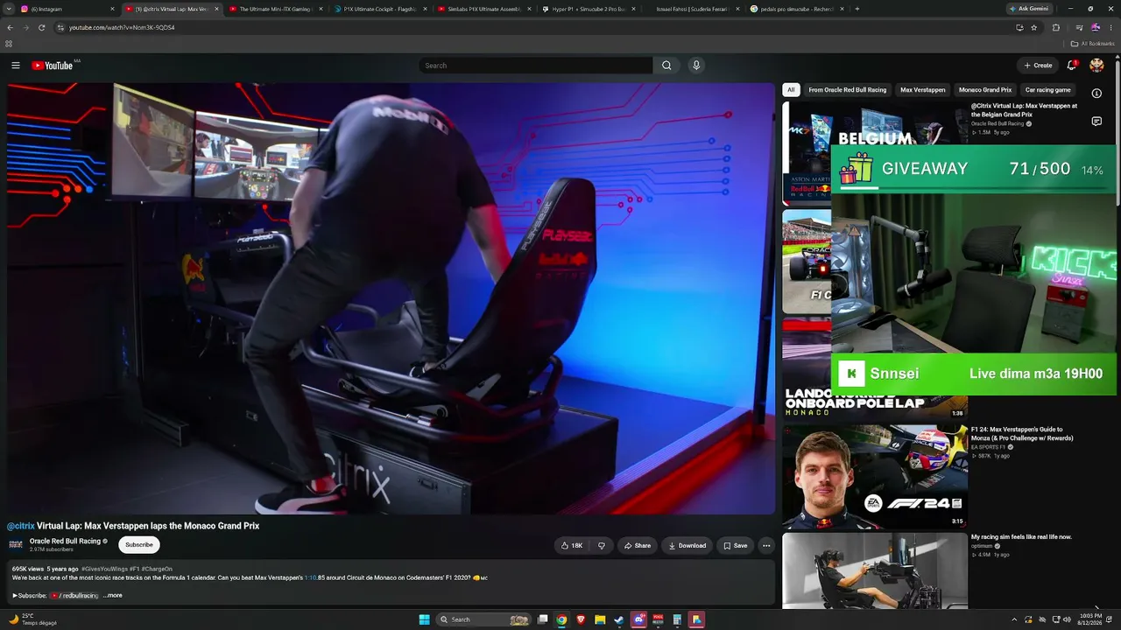This screenshot has width=1121, height=630.
Task: Click inside the YouTube search box
Action: 535,66
